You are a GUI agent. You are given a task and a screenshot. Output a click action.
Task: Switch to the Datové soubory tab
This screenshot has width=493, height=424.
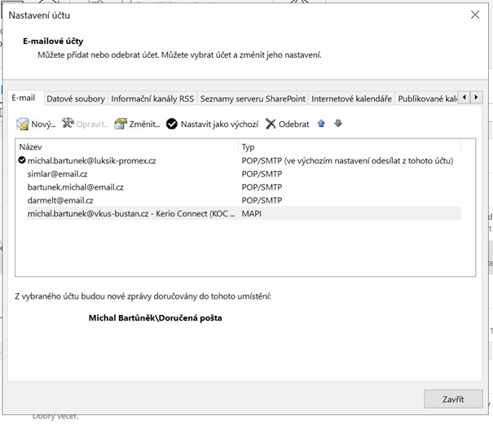pos(76,98)
